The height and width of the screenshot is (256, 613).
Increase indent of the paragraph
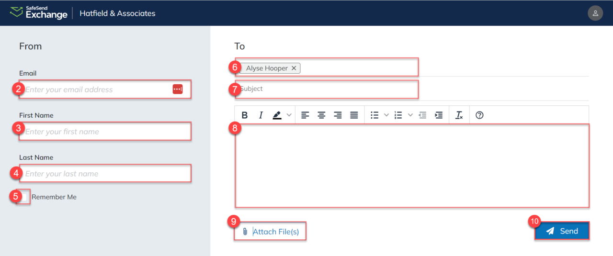click(x=438, y=115)
